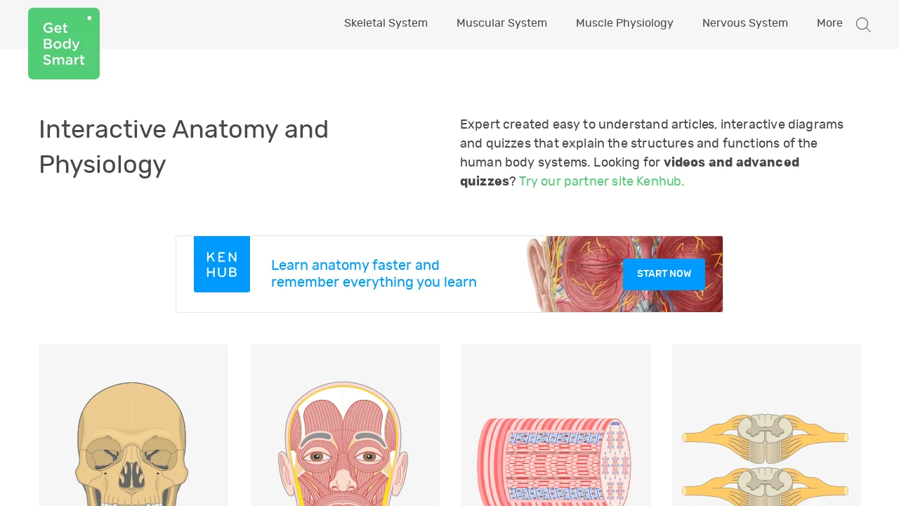Image resolution: width=899 pixels, height=506 pixels.
Task: Open the Skeletal System menu
Action: (x=386, y=23)
